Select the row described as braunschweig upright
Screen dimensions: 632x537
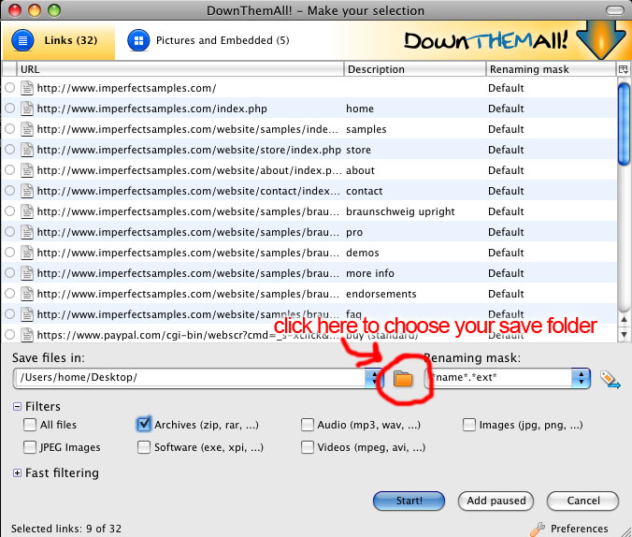coord(309,211)
